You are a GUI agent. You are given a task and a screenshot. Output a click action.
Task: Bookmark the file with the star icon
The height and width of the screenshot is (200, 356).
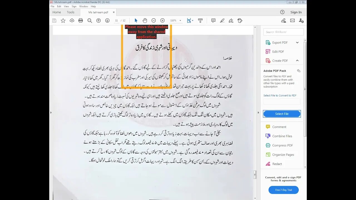[63, 21]
